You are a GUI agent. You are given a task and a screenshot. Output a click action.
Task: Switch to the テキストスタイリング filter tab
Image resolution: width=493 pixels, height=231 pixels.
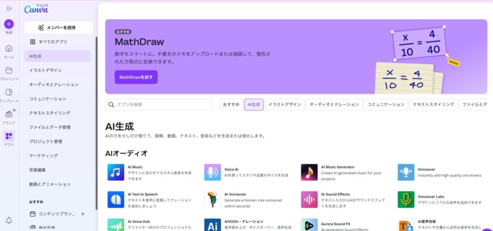pos(433,104)
